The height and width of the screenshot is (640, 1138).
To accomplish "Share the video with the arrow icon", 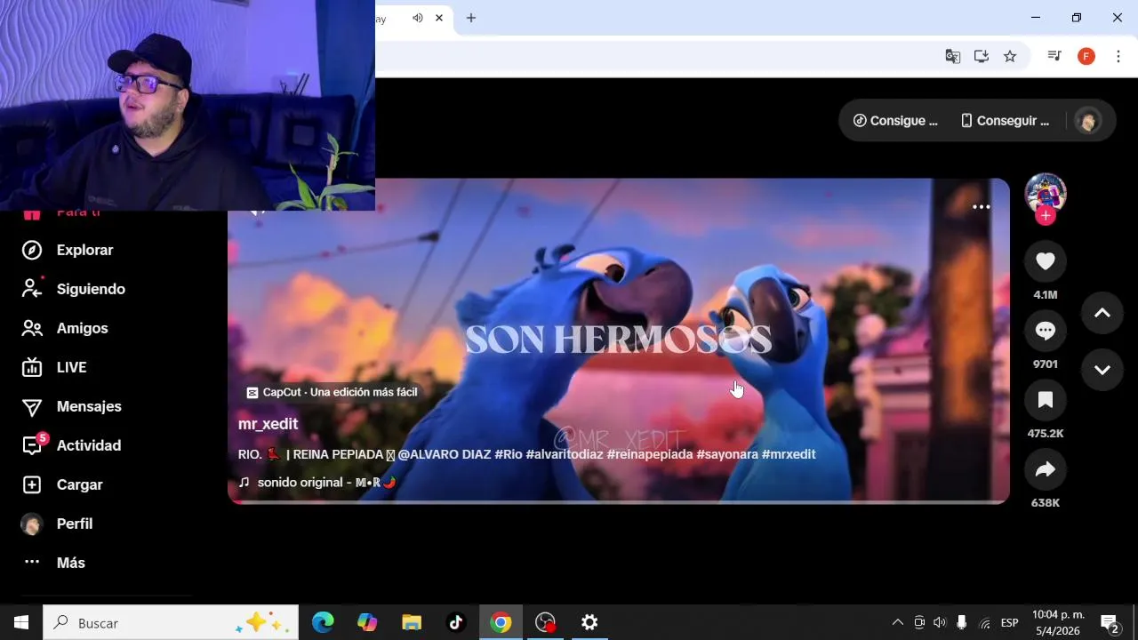I will 1046,469.
